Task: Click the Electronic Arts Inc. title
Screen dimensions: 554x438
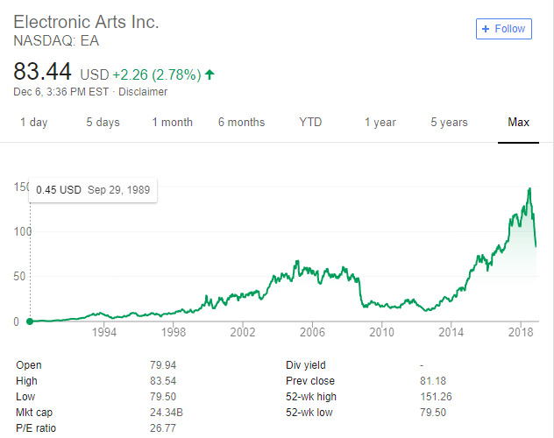Action: tap(86, 22)
